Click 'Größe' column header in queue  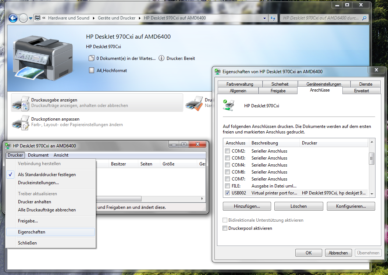178,164
